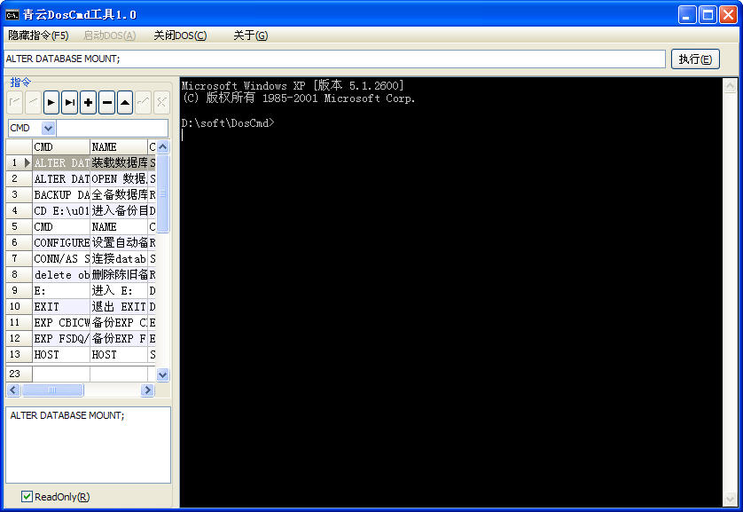This screenshot has width=743, height=512.
Task: Select the CD E:\u01 row 4
Action: (x=81, y=210)
